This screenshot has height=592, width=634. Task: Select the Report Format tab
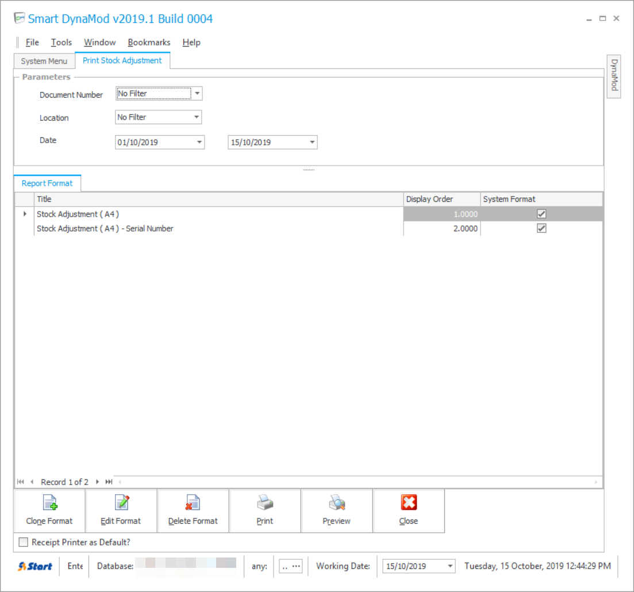47,183
